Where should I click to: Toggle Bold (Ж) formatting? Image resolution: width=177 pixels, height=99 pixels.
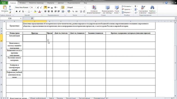[17, 11]
